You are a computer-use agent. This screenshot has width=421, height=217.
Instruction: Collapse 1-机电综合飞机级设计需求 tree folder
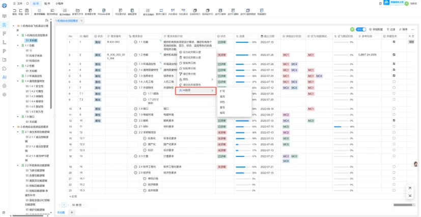(14, 26)
